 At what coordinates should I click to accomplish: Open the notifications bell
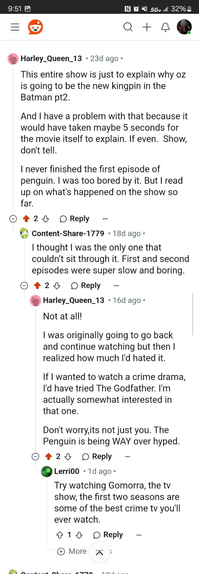point(165,27)
